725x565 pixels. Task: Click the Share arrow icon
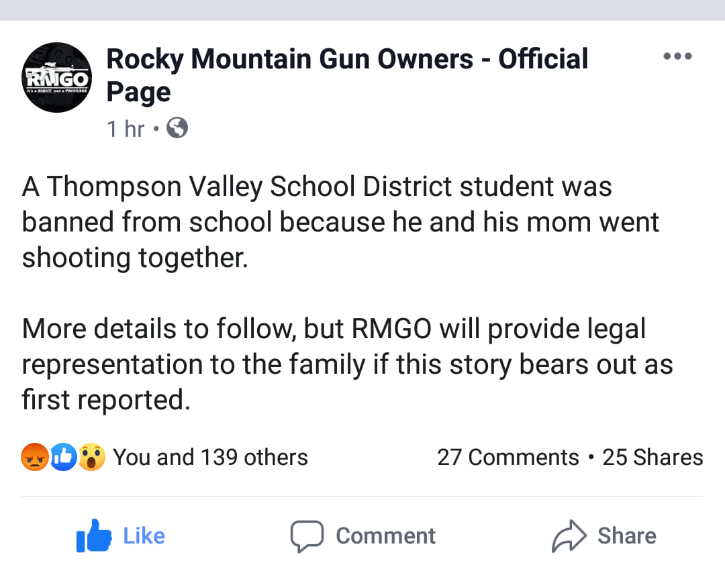[x=569, y=536]
